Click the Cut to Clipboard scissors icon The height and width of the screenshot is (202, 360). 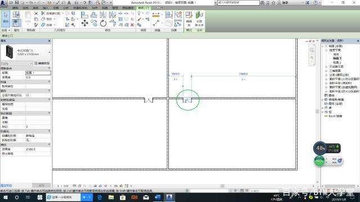click(36, 13)
